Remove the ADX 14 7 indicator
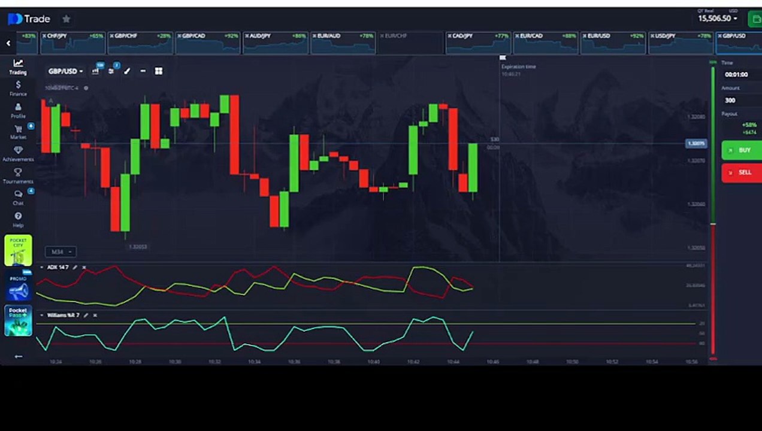Viewport: 762px width, 431px height. 84,267
